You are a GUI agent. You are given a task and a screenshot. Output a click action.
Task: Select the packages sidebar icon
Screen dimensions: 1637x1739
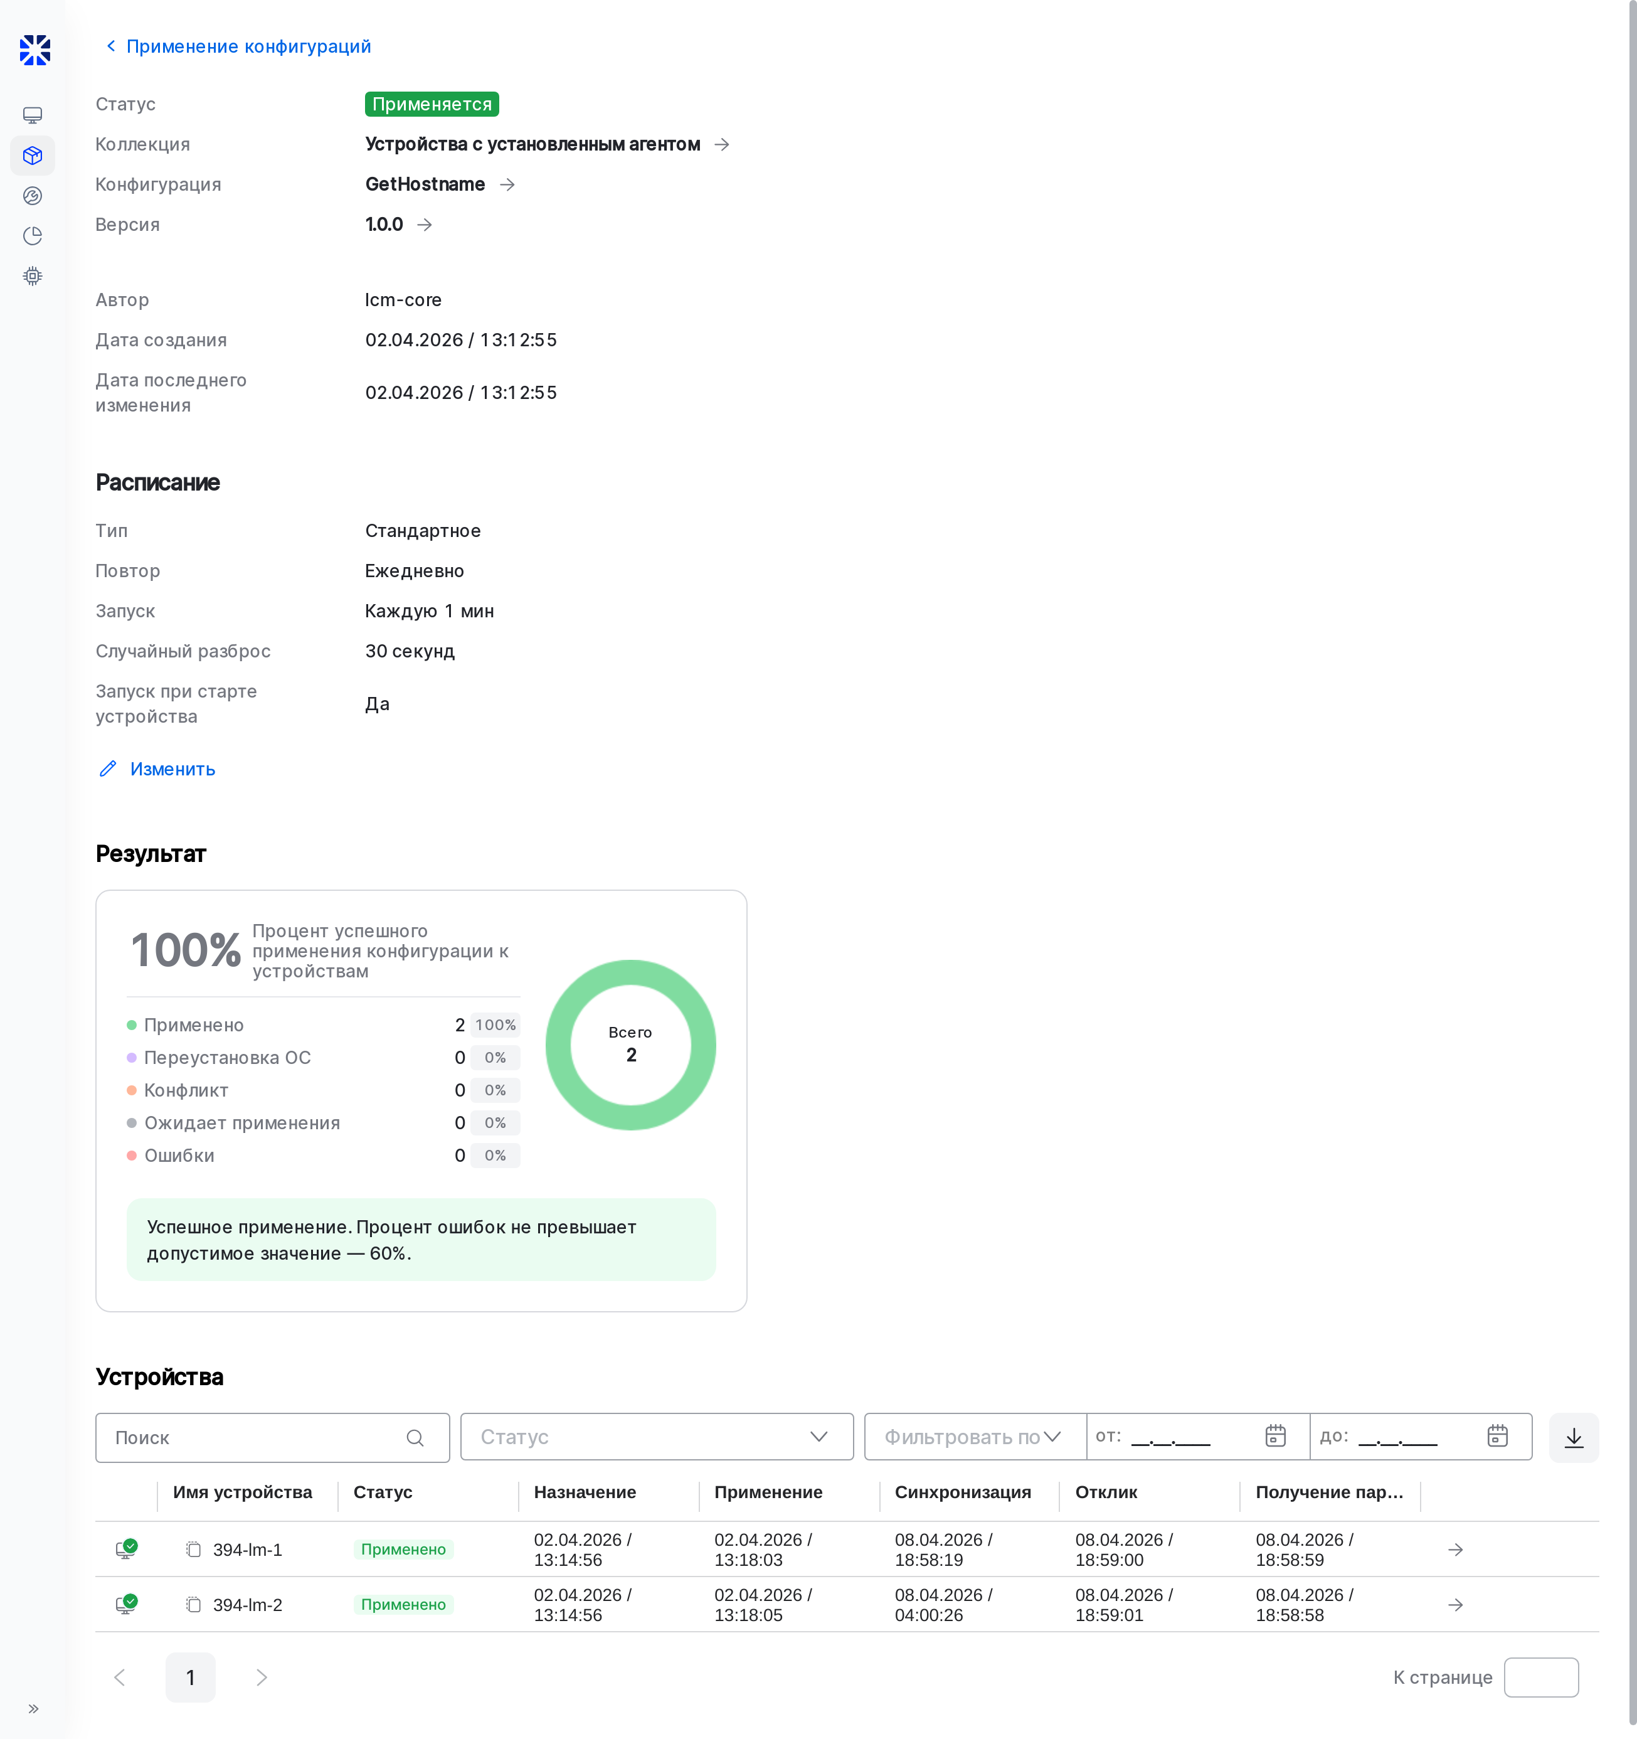(x=33, y=156)
